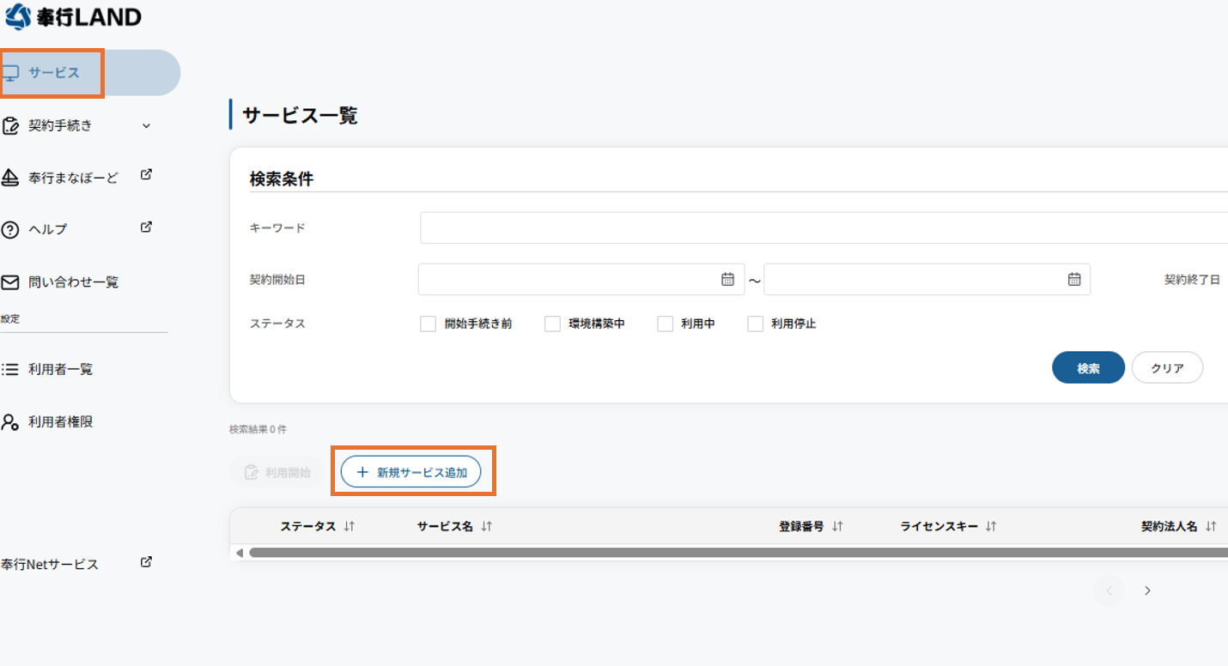Check the 開始手続き前 status checkbox

point(428,324)
